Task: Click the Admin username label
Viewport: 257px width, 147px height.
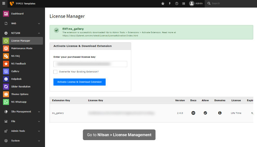Action: 199,3
